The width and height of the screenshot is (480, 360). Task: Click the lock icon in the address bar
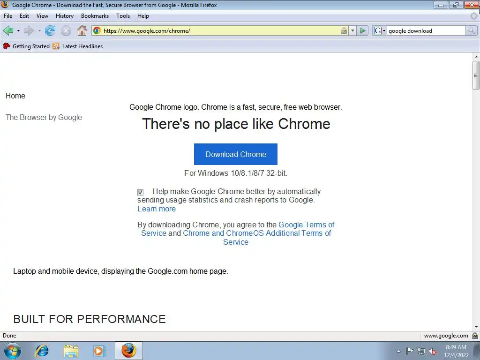344,30
